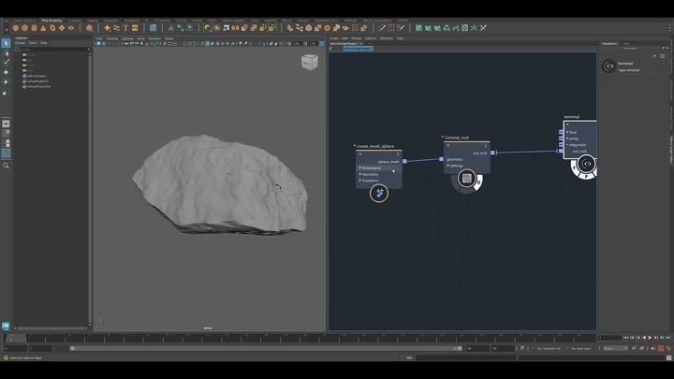
Task: Open the viewport Lighting menu
Action: pyautogui.click(x=127, y=38)
